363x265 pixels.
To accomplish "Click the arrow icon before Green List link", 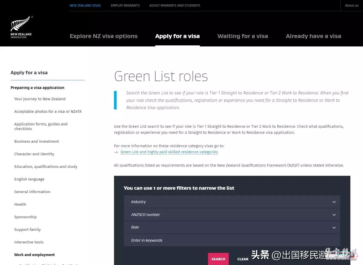I will [x=116, y=152].
